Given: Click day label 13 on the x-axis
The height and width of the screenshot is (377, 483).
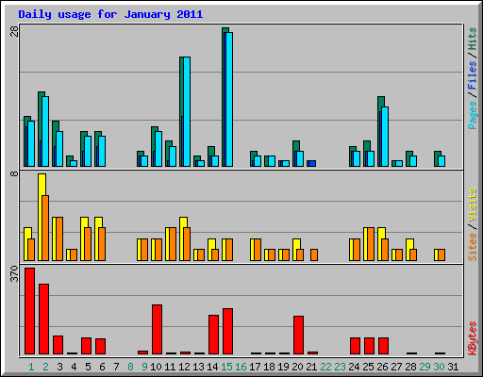Looking at the screenshot, I should (x=198, y=367).
